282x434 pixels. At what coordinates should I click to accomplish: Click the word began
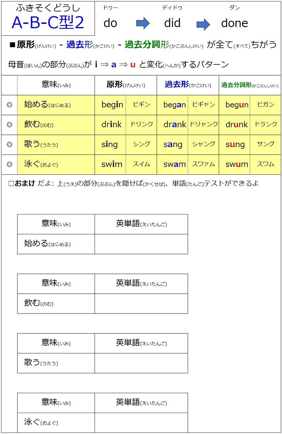tap(174, 105)
